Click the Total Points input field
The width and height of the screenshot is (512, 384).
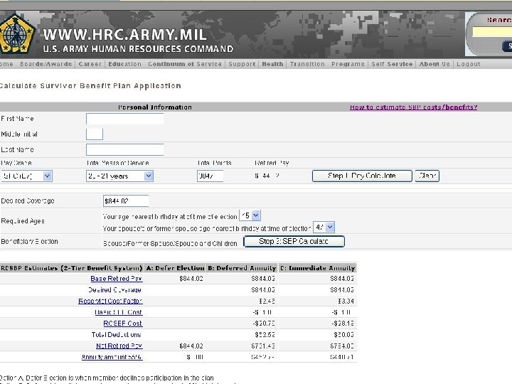point(210,176)
